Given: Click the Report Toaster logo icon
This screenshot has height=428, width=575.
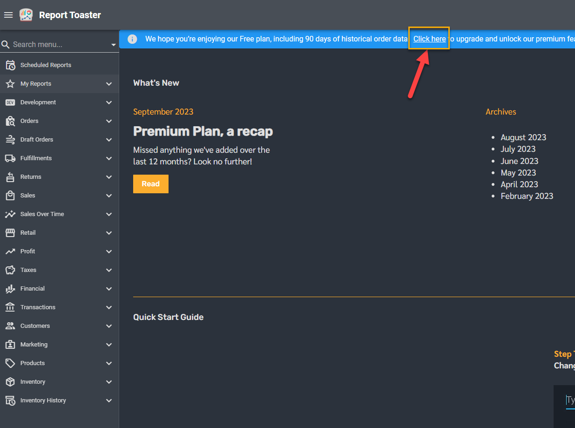Looking at the screenshot, I should (26, 15).
